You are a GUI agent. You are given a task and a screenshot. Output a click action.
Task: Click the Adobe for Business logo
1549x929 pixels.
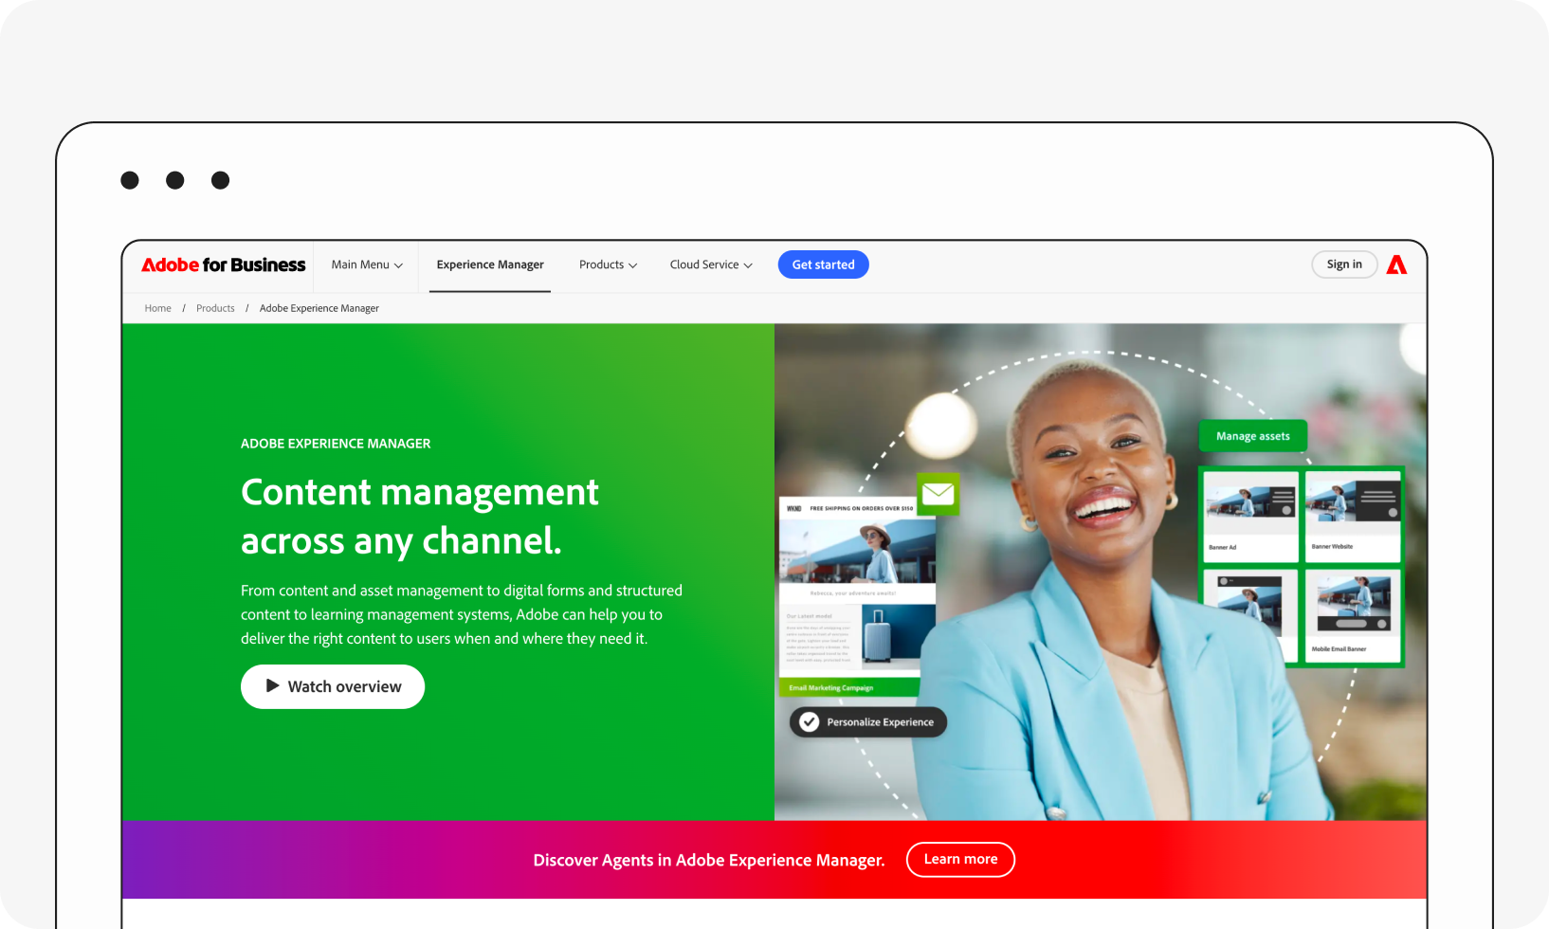224,264
